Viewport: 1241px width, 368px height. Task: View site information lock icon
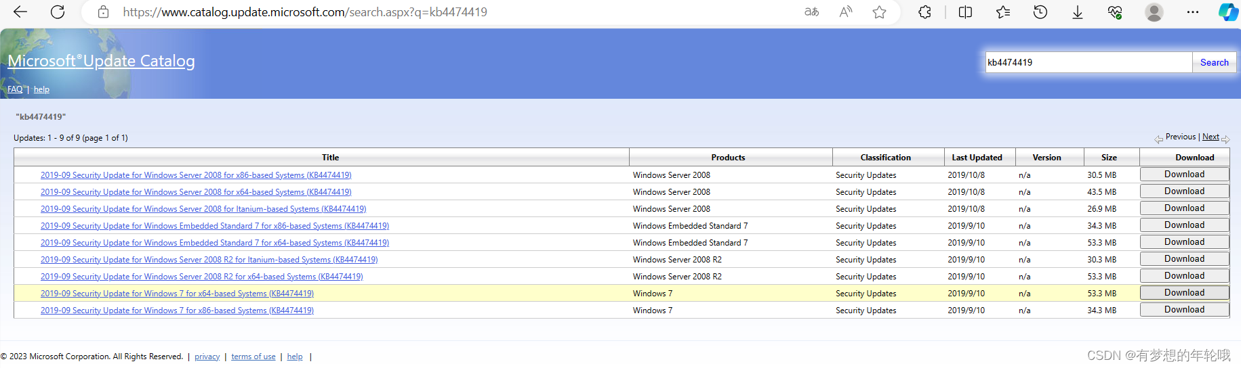point(103,11)
